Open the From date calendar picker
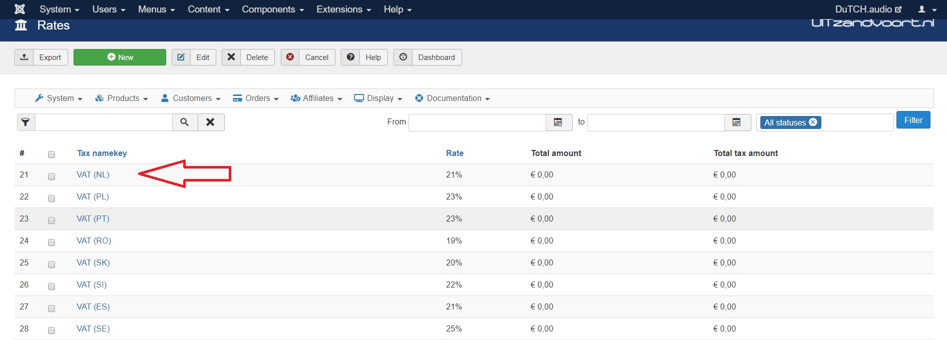 (x=558, y=122)
